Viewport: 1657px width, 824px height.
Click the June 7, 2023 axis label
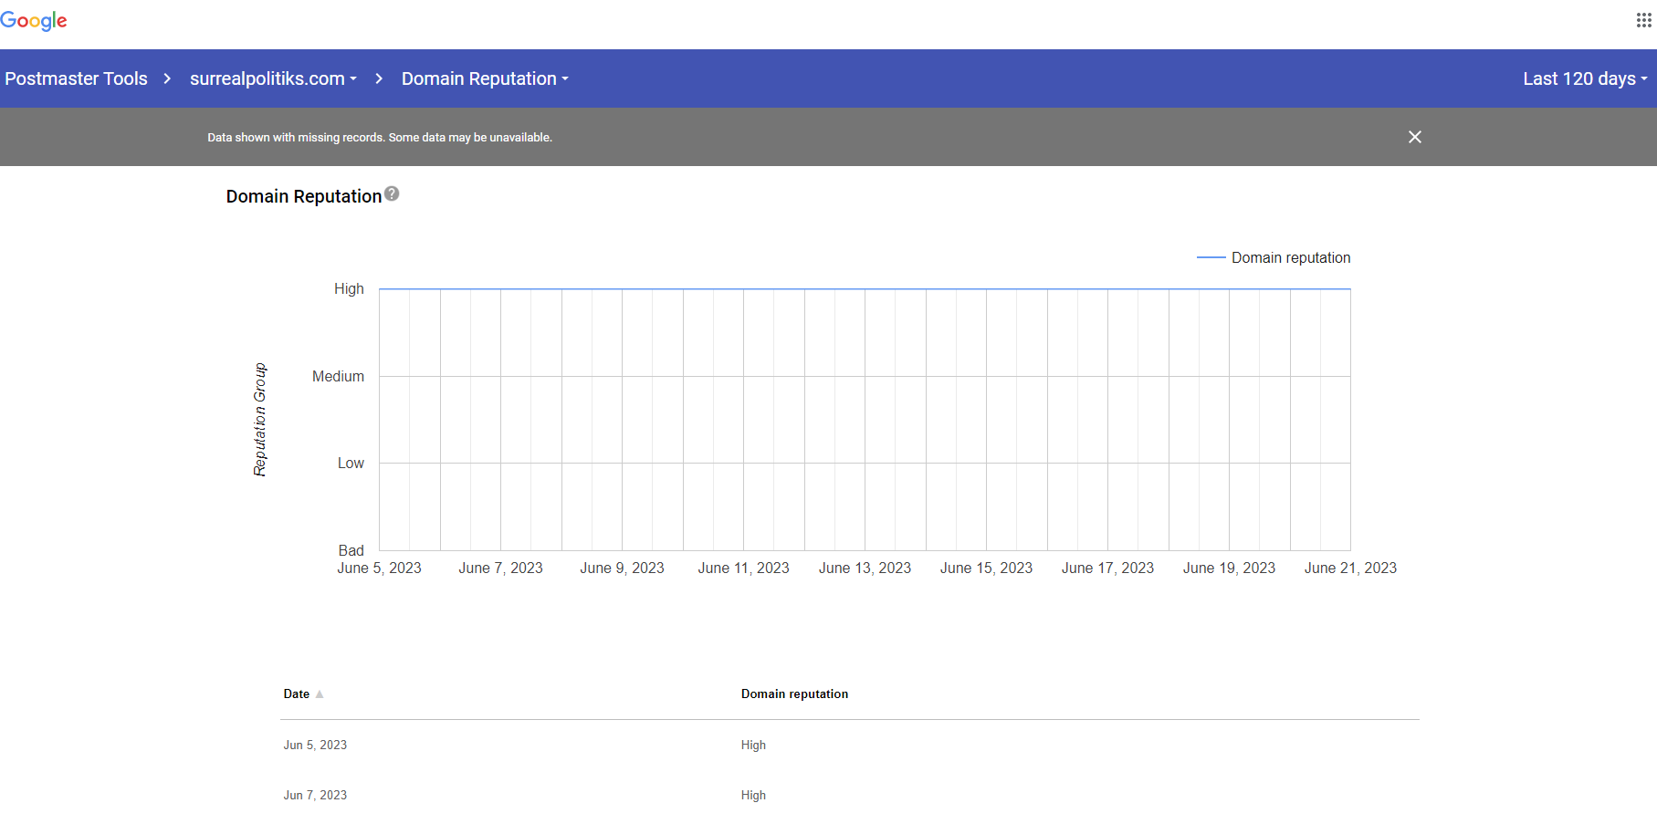pyautogui.click(x=500, y=568)
